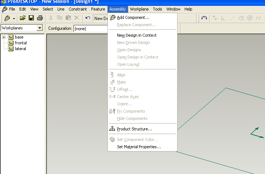Click the Delete X icon
The width and height of the screenshot is (265, 174).
[x=77, y=18]
